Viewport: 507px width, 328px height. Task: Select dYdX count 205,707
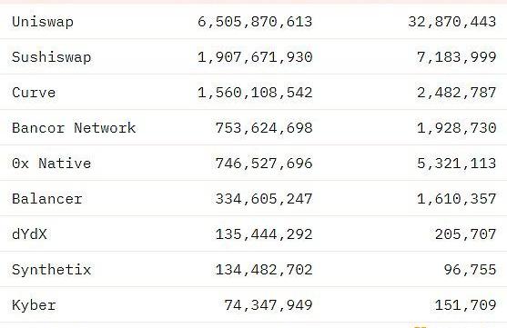(465, 234)
